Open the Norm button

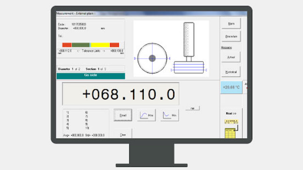(230, 23)
